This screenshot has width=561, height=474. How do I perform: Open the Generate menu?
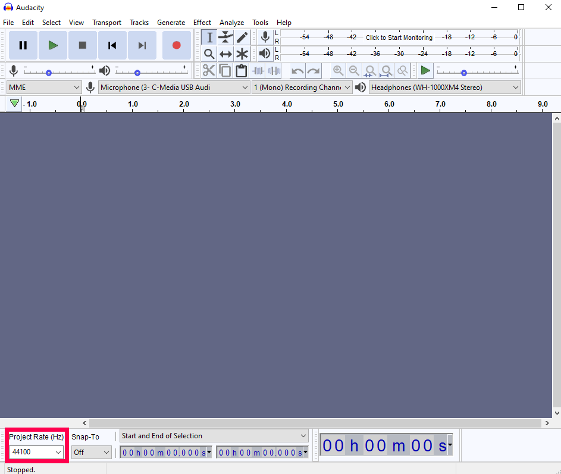pyautogui.click(x=171, y=23)
